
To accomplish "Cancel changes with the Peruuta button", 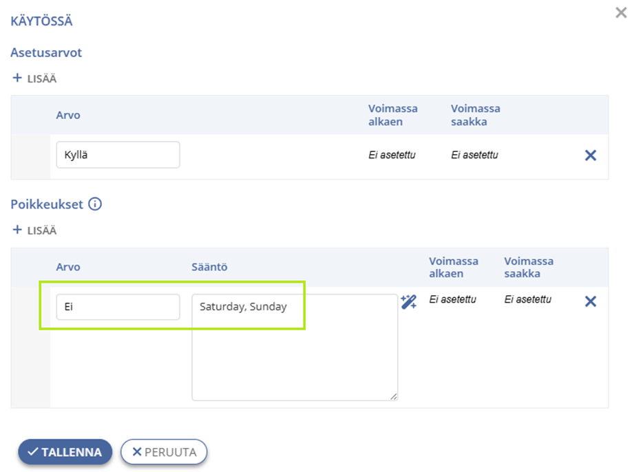I will click(164, 452).
